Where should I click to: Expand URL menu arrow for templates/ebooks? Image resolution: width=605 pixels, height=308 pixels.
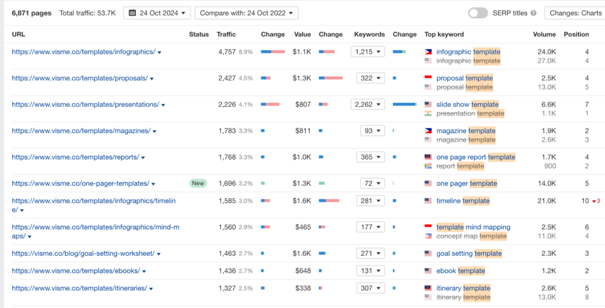tap(145, 271)
